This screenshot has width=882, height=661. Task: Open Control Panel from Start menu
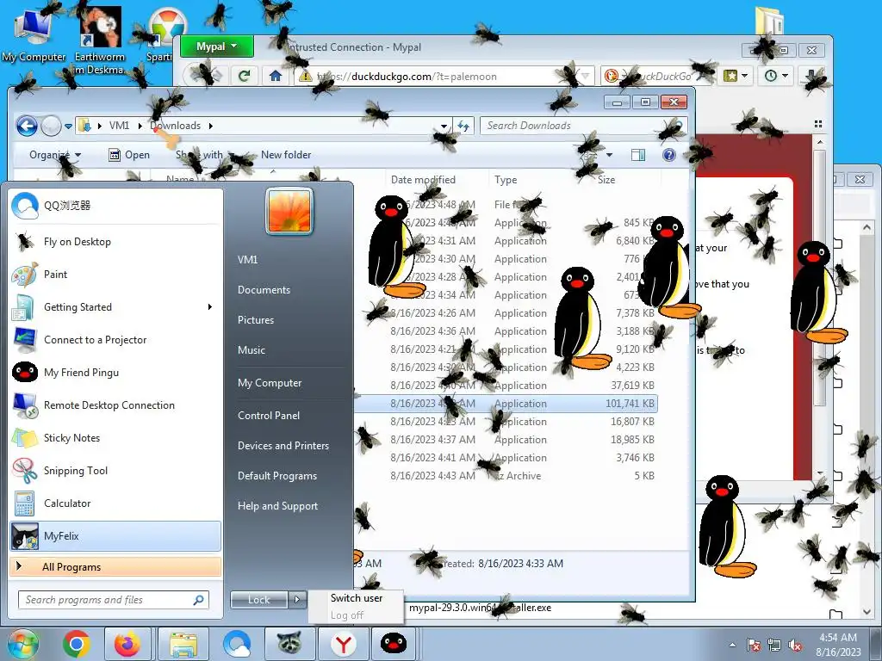click(269, 416)
